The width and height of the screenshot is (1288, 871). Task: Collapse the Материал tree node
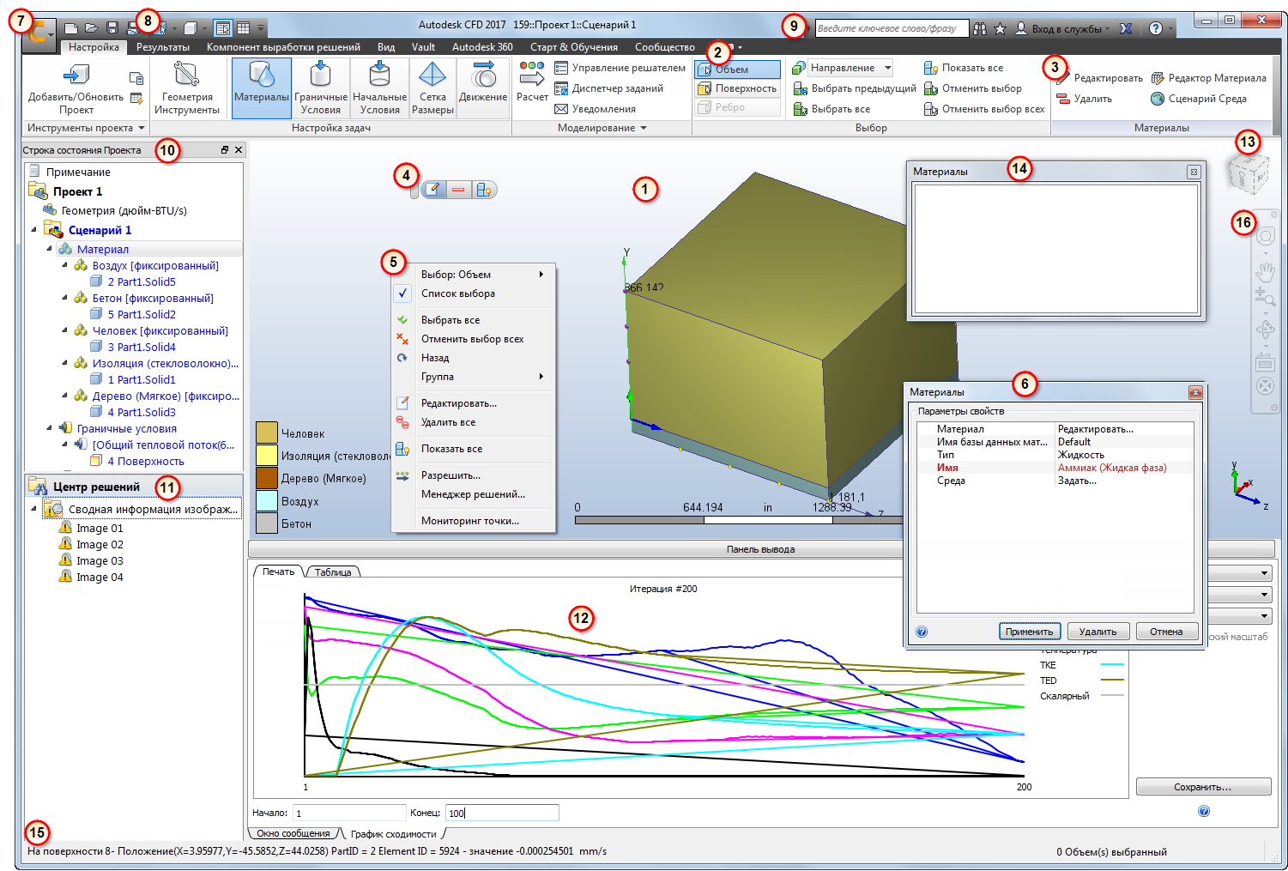click(x=49, y=249)
